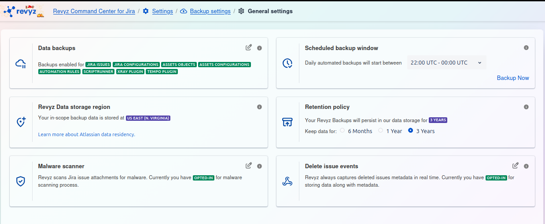The image size is (545, 224).
Task: Open the backup window time dropdown
Action: coord(446,63)
